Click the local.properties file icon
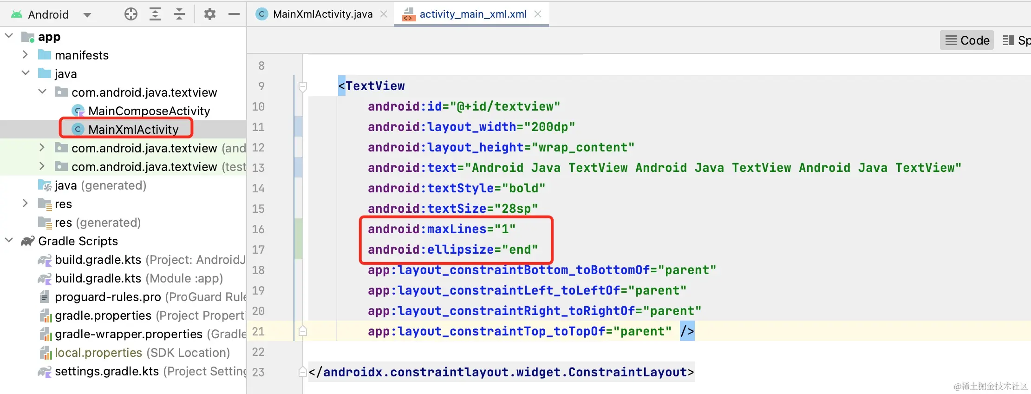The width and height of the screenshot is (1031, 394). point(45,353)
